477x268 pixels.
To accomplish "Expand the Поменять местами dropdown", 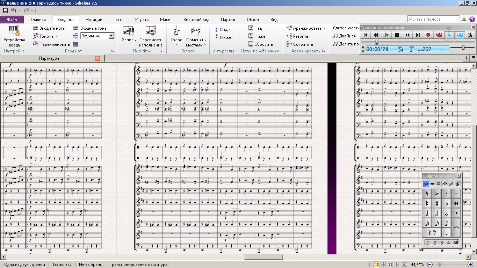I will click(x=204, y=45).
